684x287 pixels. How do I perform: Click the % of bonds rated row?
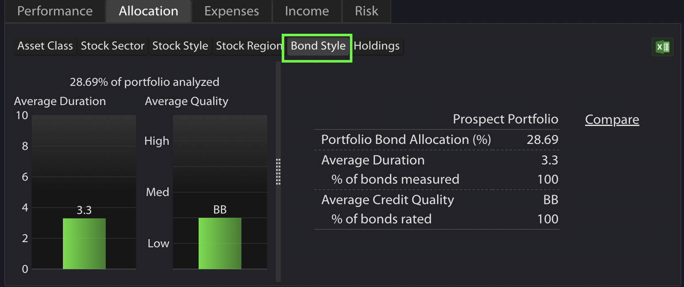point(437,219)
